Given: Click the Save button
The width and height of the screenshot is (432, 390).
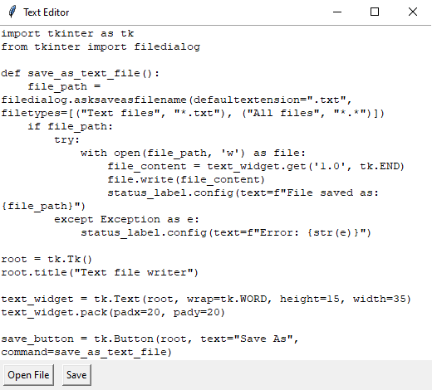Looking at the screenshot, I should (76, 375).
